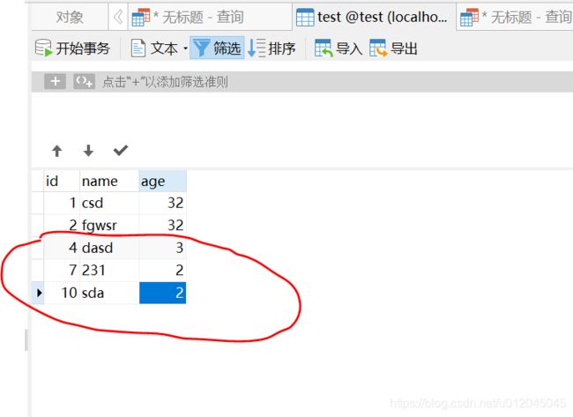
Task: Click the highlighted age cell of sda
Action: pos(162,293)
